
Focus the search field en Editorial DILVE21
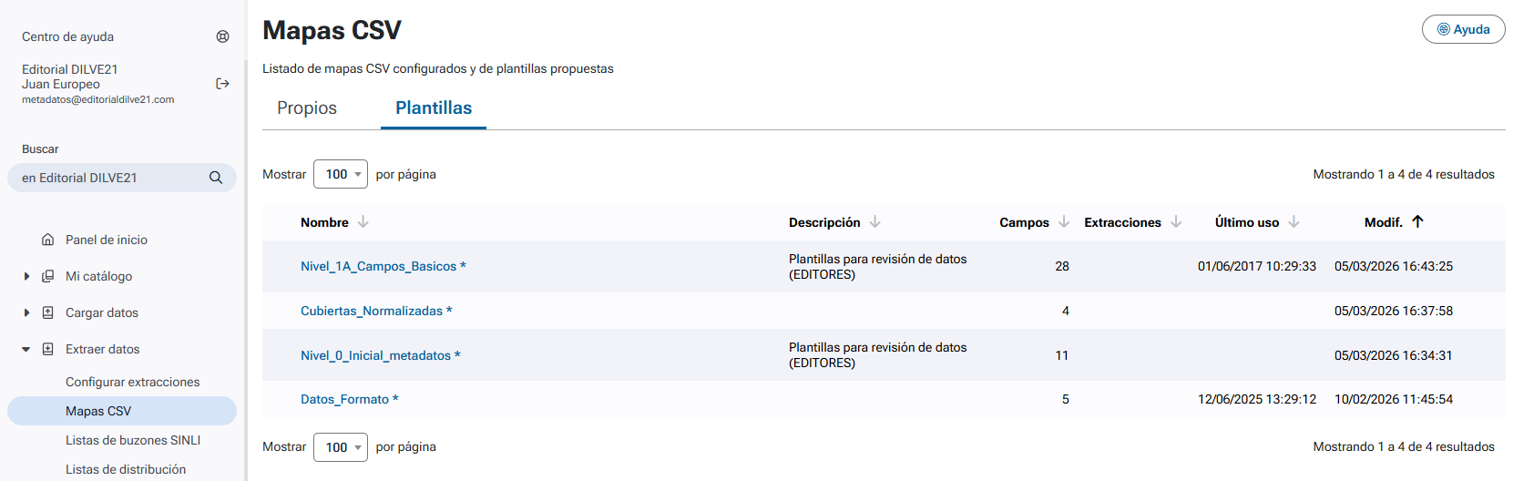(x=109, y=178)
